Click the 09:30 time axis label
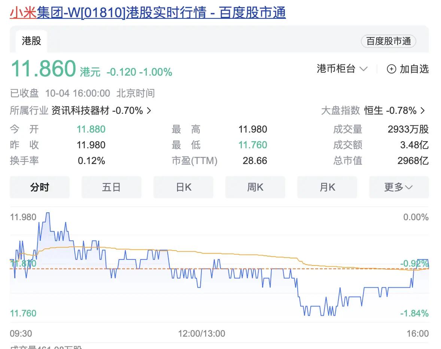This screenshot has height=349, width=441. click(21, 334)
